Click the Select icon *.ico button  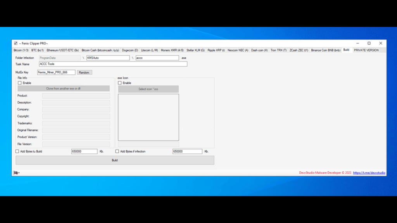pyautogui.click(x=148, y=89)
